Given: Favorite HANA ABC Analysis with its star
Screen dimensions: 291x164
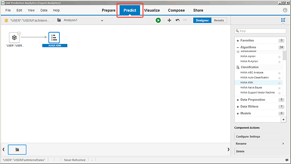Looking at the screenshot, I should [x=279, y=73].
